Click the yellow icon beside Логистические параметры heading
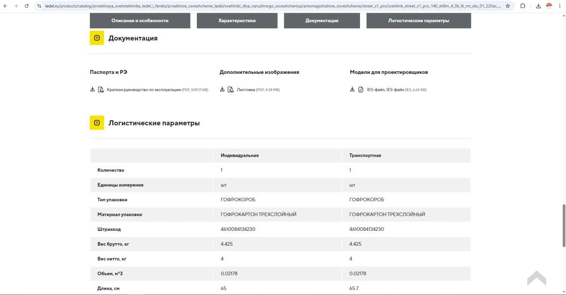Screen dimensions: 566x295 [97, 123]
